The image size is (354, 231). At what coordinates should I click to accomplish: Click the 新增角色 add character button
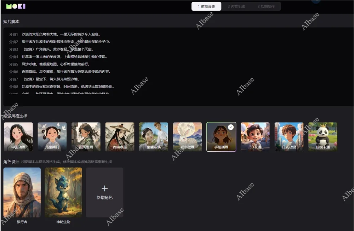[x=104, y=197]
